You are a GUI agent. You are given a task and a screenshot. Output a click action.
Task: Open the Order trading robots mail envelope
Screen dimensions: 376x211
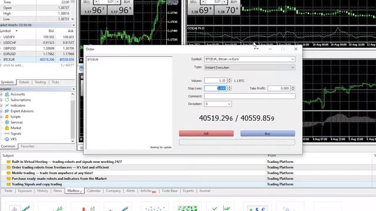[x=9, y=167]
